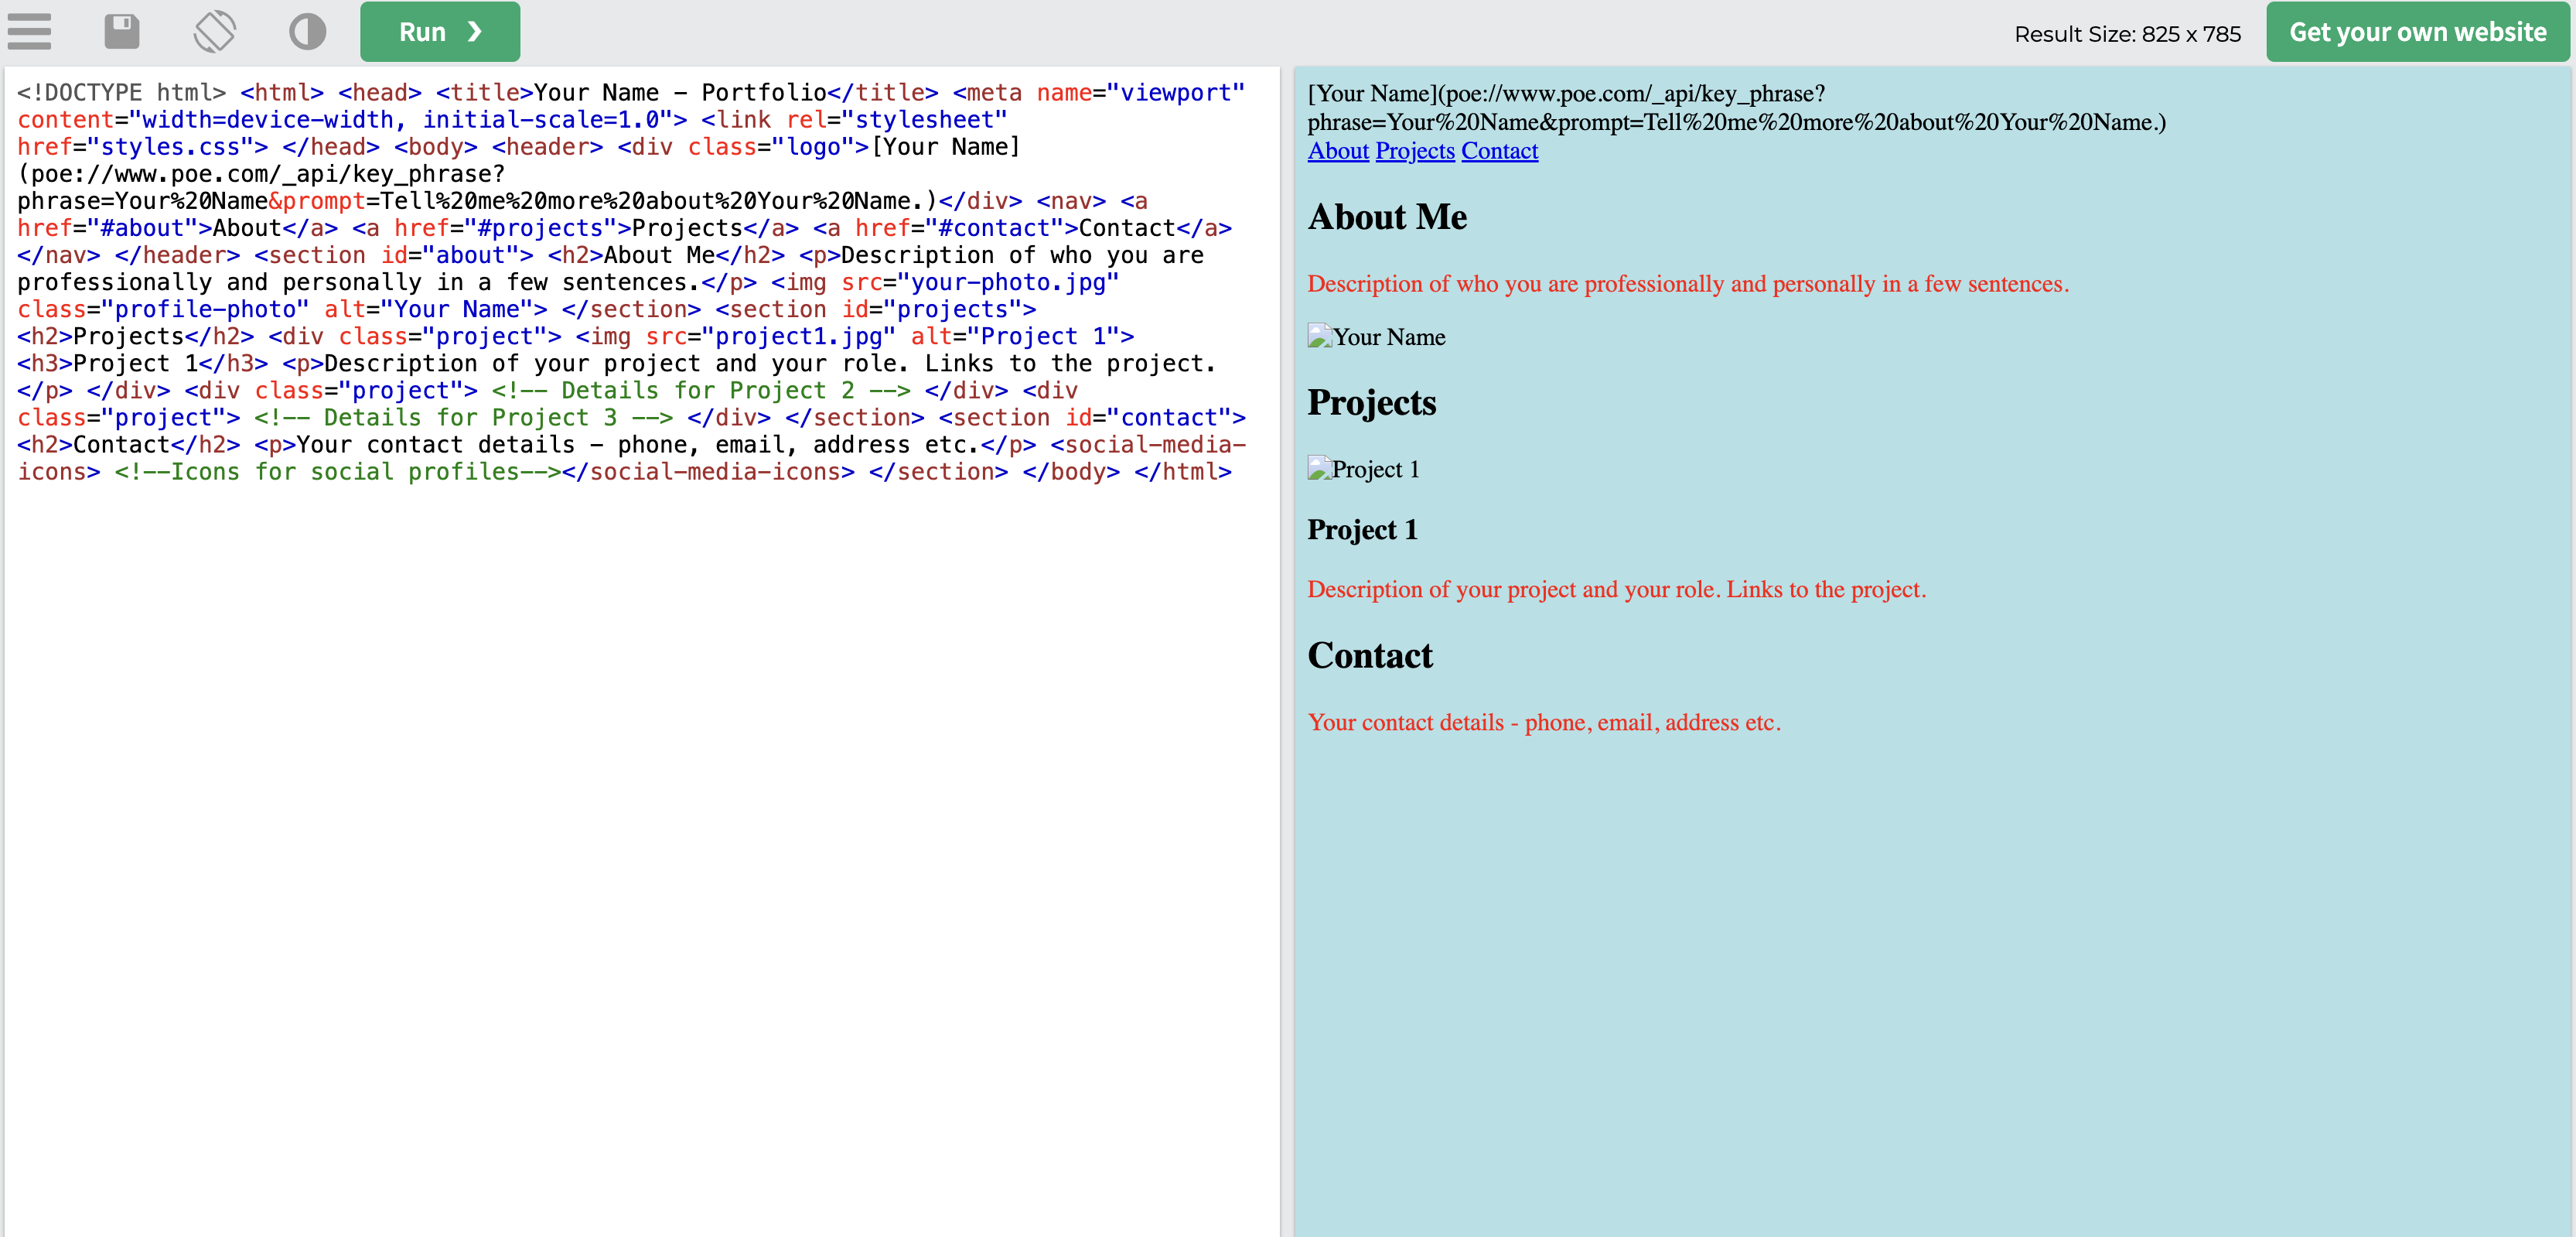Follow the Contact link in the preview nav
This screenshot has width=2576, height=1237.
(x=1499, y=151)
